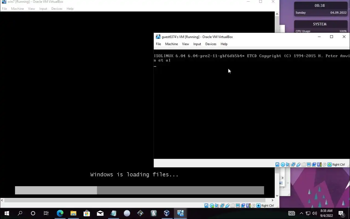This screenshot has height=219, width=350.
Task: Show hidden system tray icons
Action: 301,213
